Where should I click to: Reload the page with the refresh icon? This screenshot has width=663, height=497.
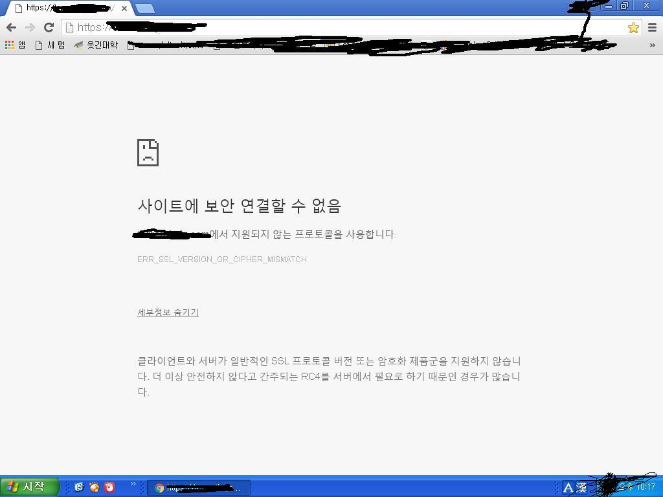tap(49, 27)
